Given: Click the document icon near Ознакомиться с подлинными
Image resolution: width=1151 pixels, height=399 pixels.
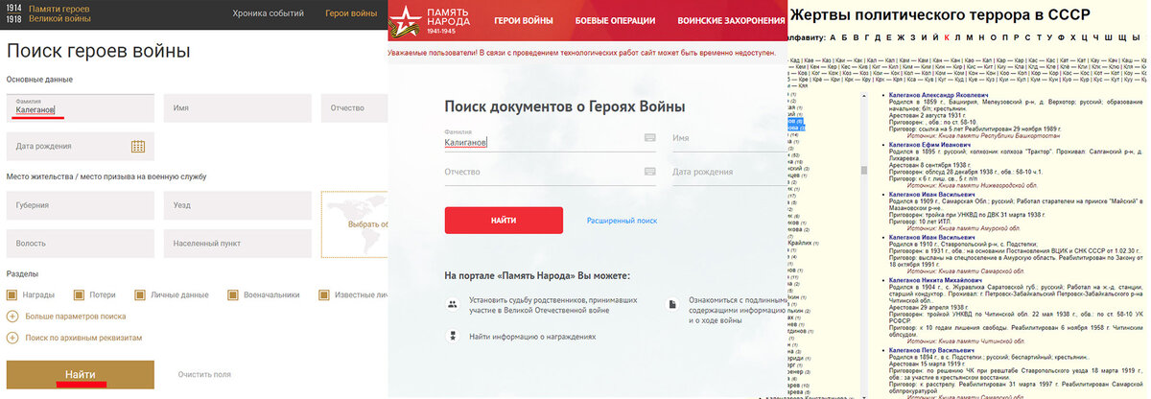Looking at the screenshot, I should pyautogui.click(x=671, y=304).
